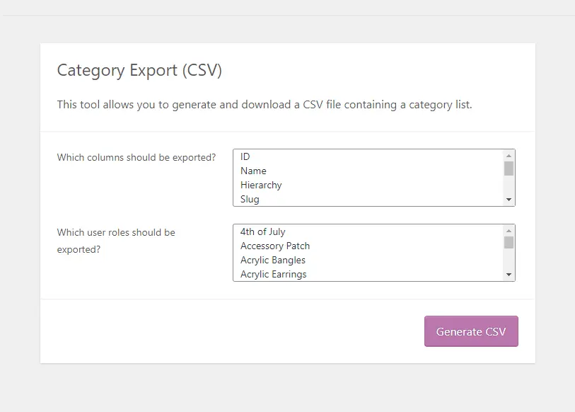Select the Name column for export

click(x=253, y=171)
